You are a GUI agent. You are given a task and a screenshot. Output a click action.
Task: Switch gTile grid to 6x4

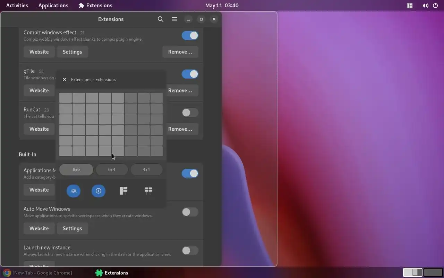[111, 170]
